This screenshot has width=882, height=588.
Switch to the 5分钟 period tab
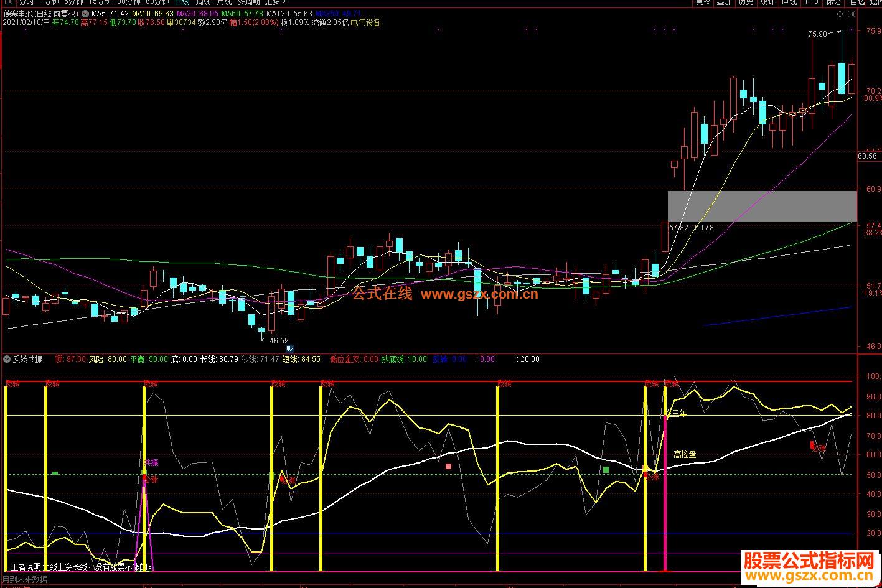point(73,2)
